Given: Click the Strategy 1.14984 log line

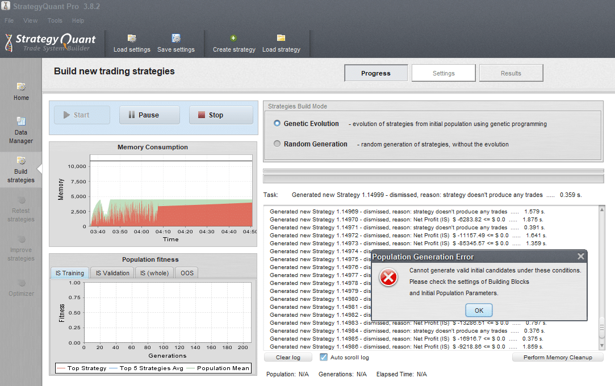Looking at the screenshot, I should (407, 331).
